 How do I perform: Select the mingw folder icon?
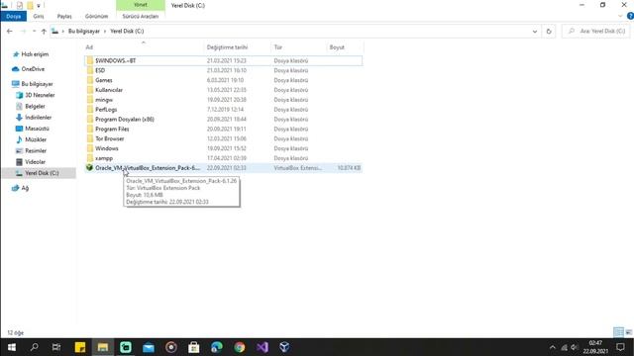click(90, 100)
